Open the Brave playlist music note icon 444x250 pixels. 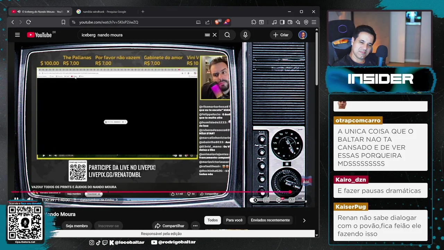tap(274, 22)
